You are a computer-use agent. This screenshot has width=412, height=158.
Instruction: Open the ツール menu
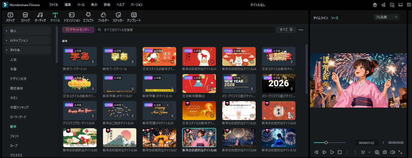click(x=81, y=5)
